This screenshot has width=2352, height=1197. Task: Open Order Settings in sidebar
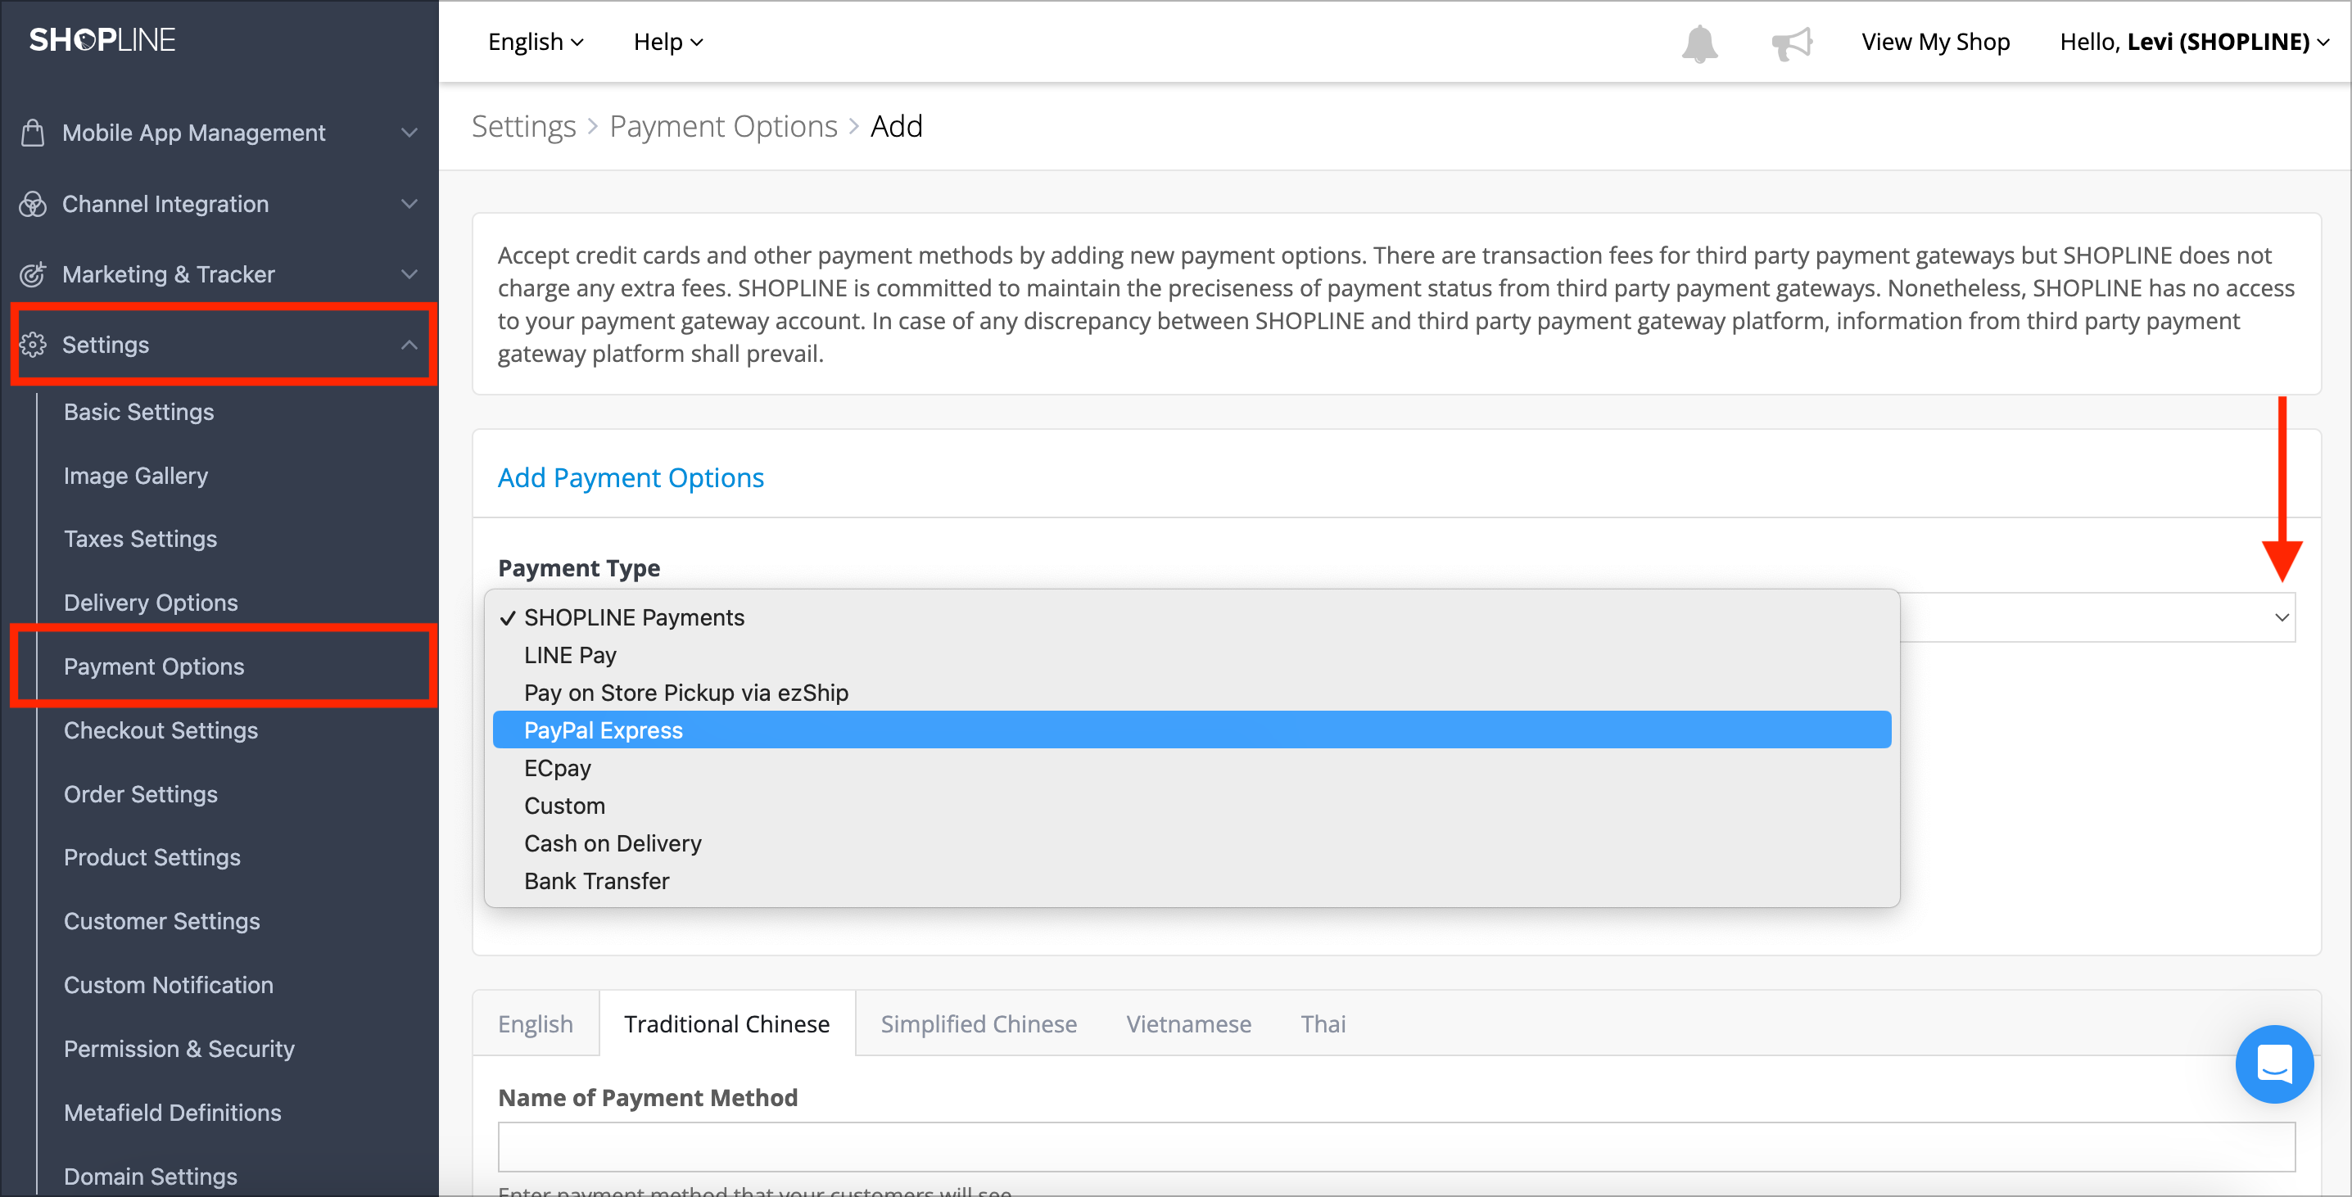point(141,794)
